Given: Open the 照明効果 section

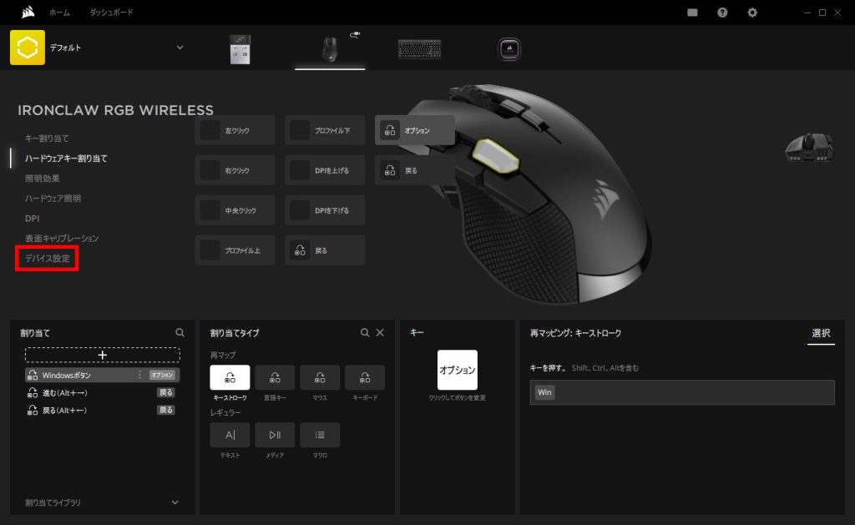Looking at the screenshot, I should point(43,179).
